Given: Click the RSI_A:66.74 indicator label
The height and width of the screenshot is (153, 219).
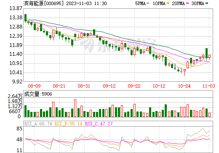Looking at the screenshot, I should tap(38, 124).
